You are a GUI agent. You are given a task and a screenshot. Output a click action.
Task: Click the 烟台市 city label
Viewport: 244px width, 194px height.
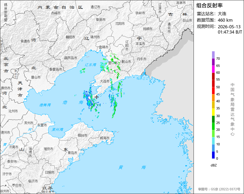coord(82,135)
